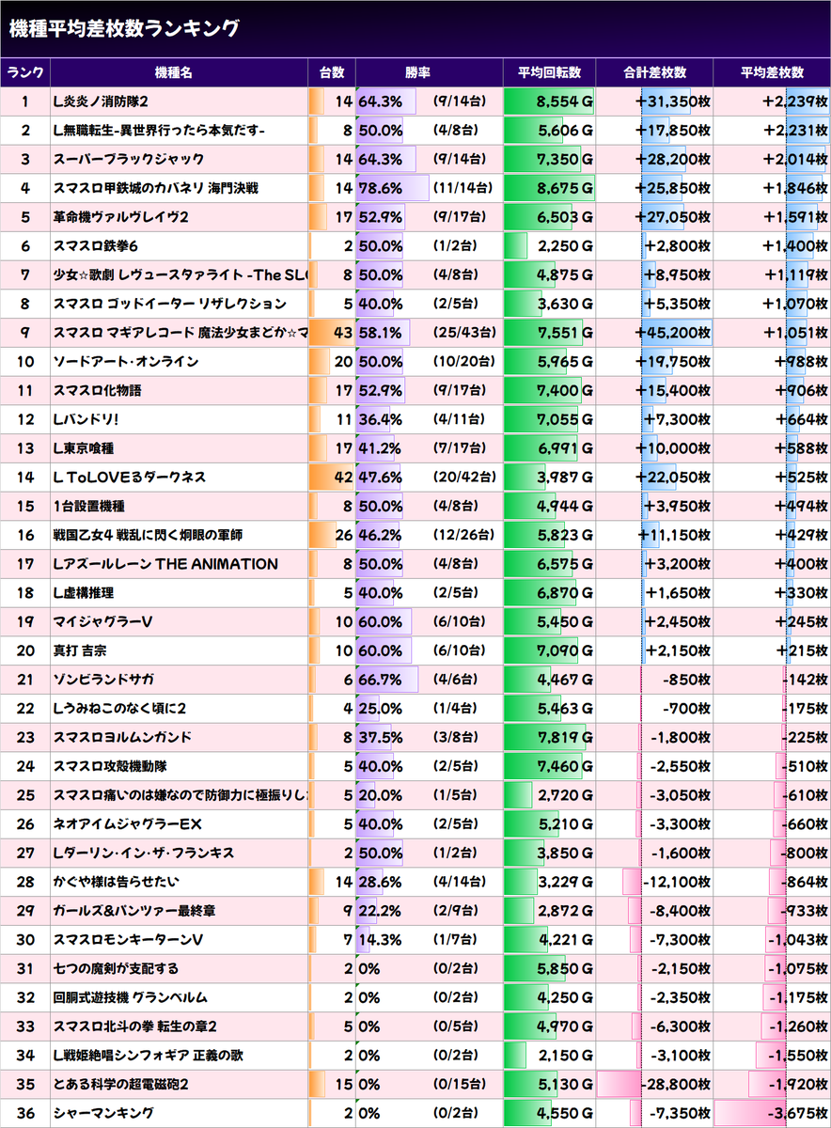Click the 機種平均差枚数ランキング title
The width and height of the screenshot is (831, 1128).
tap(124, 28)
